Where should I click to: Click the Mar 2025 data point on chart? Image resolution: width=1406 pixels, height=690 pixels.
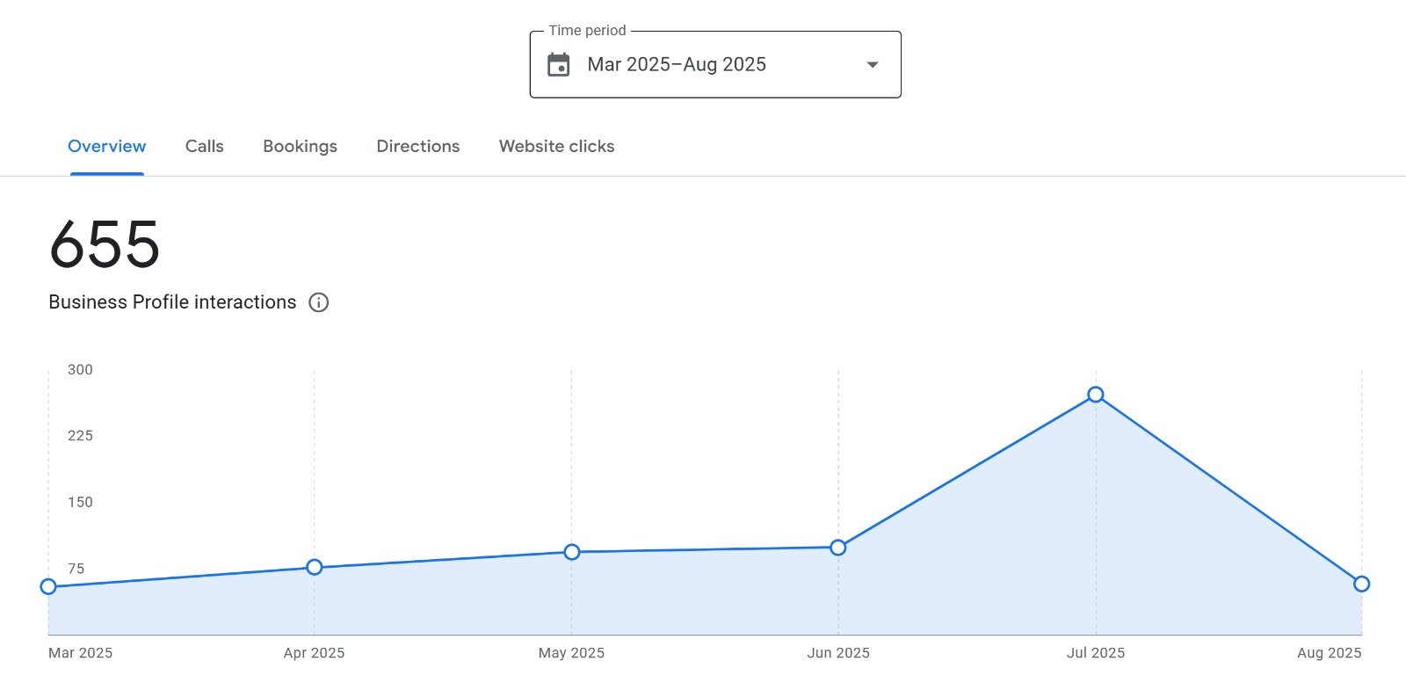point(48,586)
